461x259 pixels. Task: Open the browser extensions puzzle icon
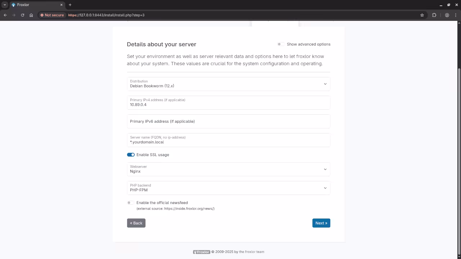coord(434,15)
